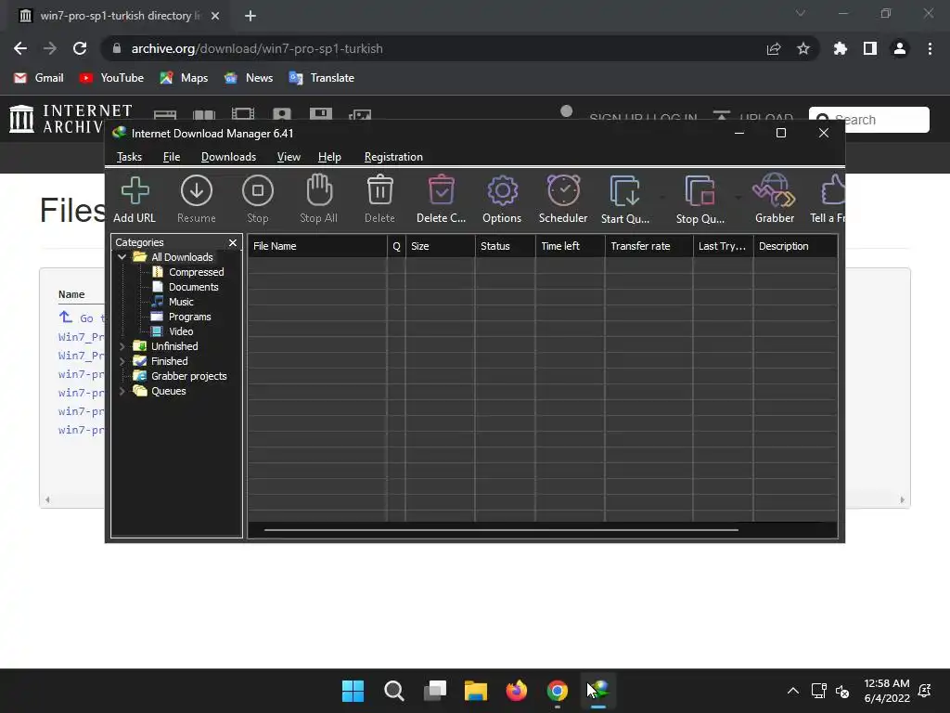The height and width of the screenshot is (713, 950).
Task: Expand the Queues category
Action: (122, 391)
